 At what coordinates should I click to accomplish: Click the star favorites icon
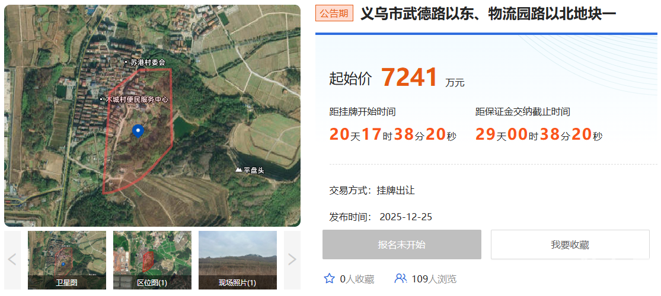coord(329,278)
